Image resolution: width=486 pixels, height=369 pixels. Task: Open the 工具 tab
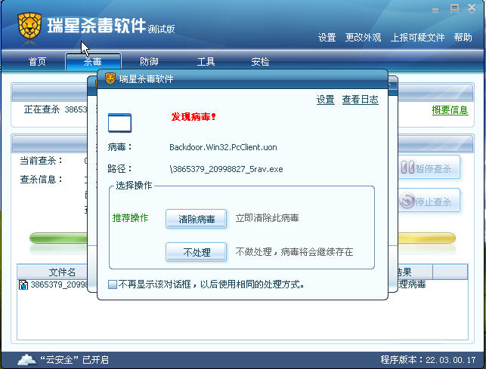click(x=206, y=62)
